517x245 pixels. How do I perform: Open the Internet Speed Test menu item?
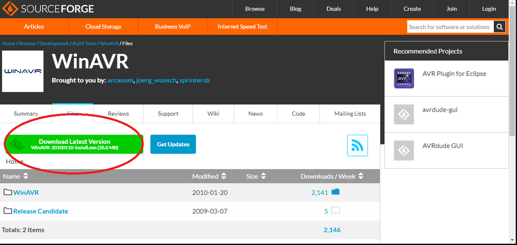(x=242, y=27)
